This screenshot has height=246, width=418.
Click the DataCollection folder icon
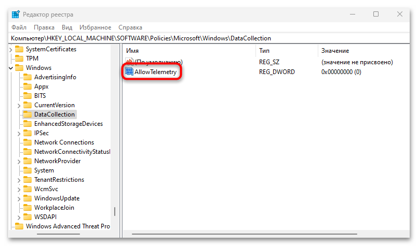(28, 114)
